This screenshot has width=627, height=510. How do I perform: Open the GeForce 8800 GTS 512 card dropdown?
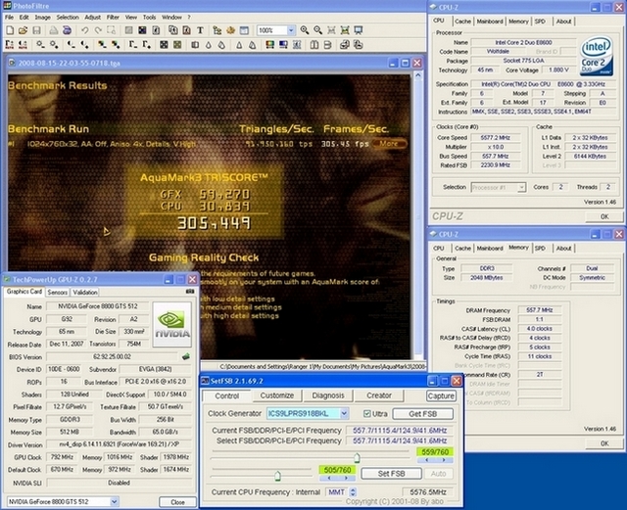point(114,501)
